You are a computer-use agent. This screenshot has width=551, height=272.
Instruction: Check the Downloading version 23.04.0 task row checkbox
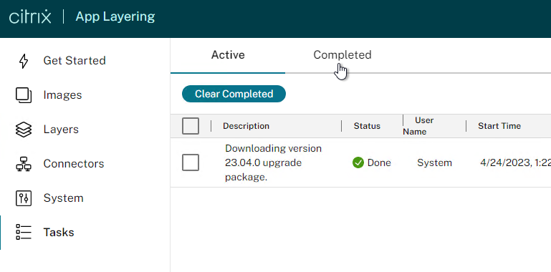[x=191, y=163]
